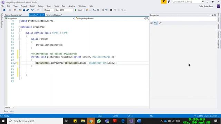This screenshot has width=221, height=124.
Task: Click the Alphabetical sort icon in Properties
Action: point(156,23)
